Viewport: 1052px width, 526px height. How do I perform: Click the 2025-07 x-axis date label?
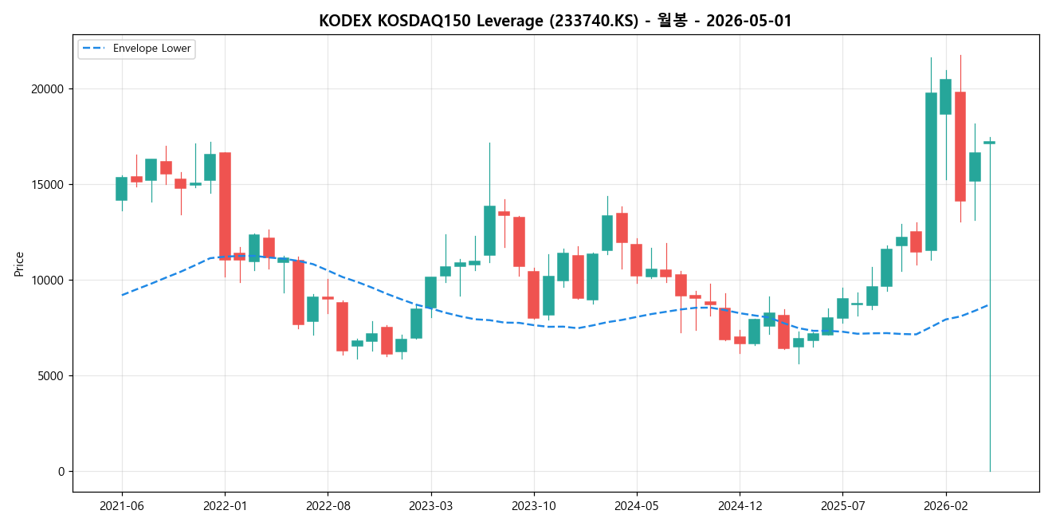click(x=843, y=505)
